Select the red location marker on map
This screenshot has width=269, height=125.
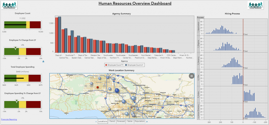[x=97, y=87]
